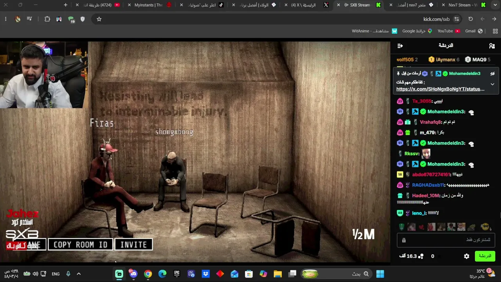Expand the pinned message chevron
This screenshot has height=282, width=501.
click(x=492, y=84)
